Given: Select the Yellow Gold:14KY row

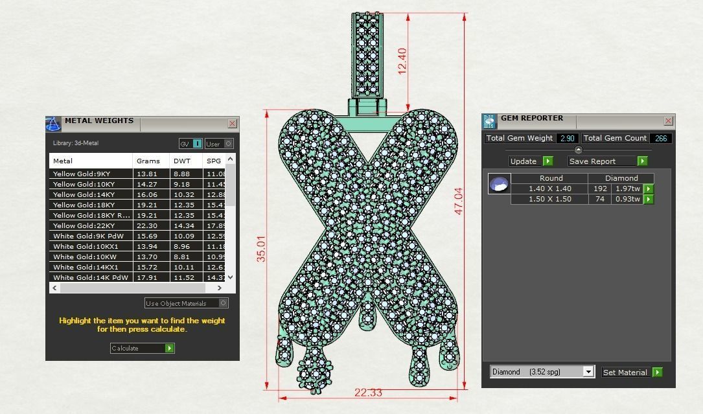Looking at the screenshot, I should (x=137, y=194).
